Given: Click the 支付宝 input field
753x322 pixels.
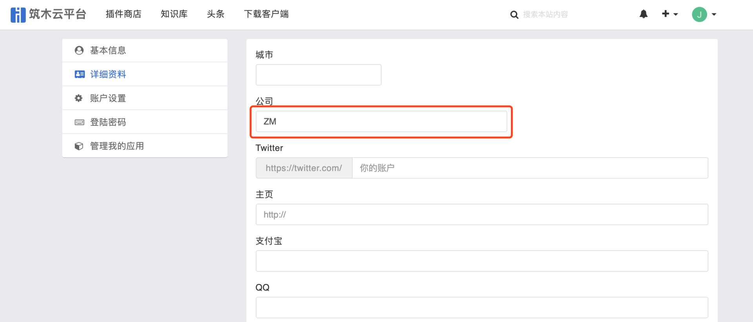Looking at the screenshot, I should click(482, 261).
